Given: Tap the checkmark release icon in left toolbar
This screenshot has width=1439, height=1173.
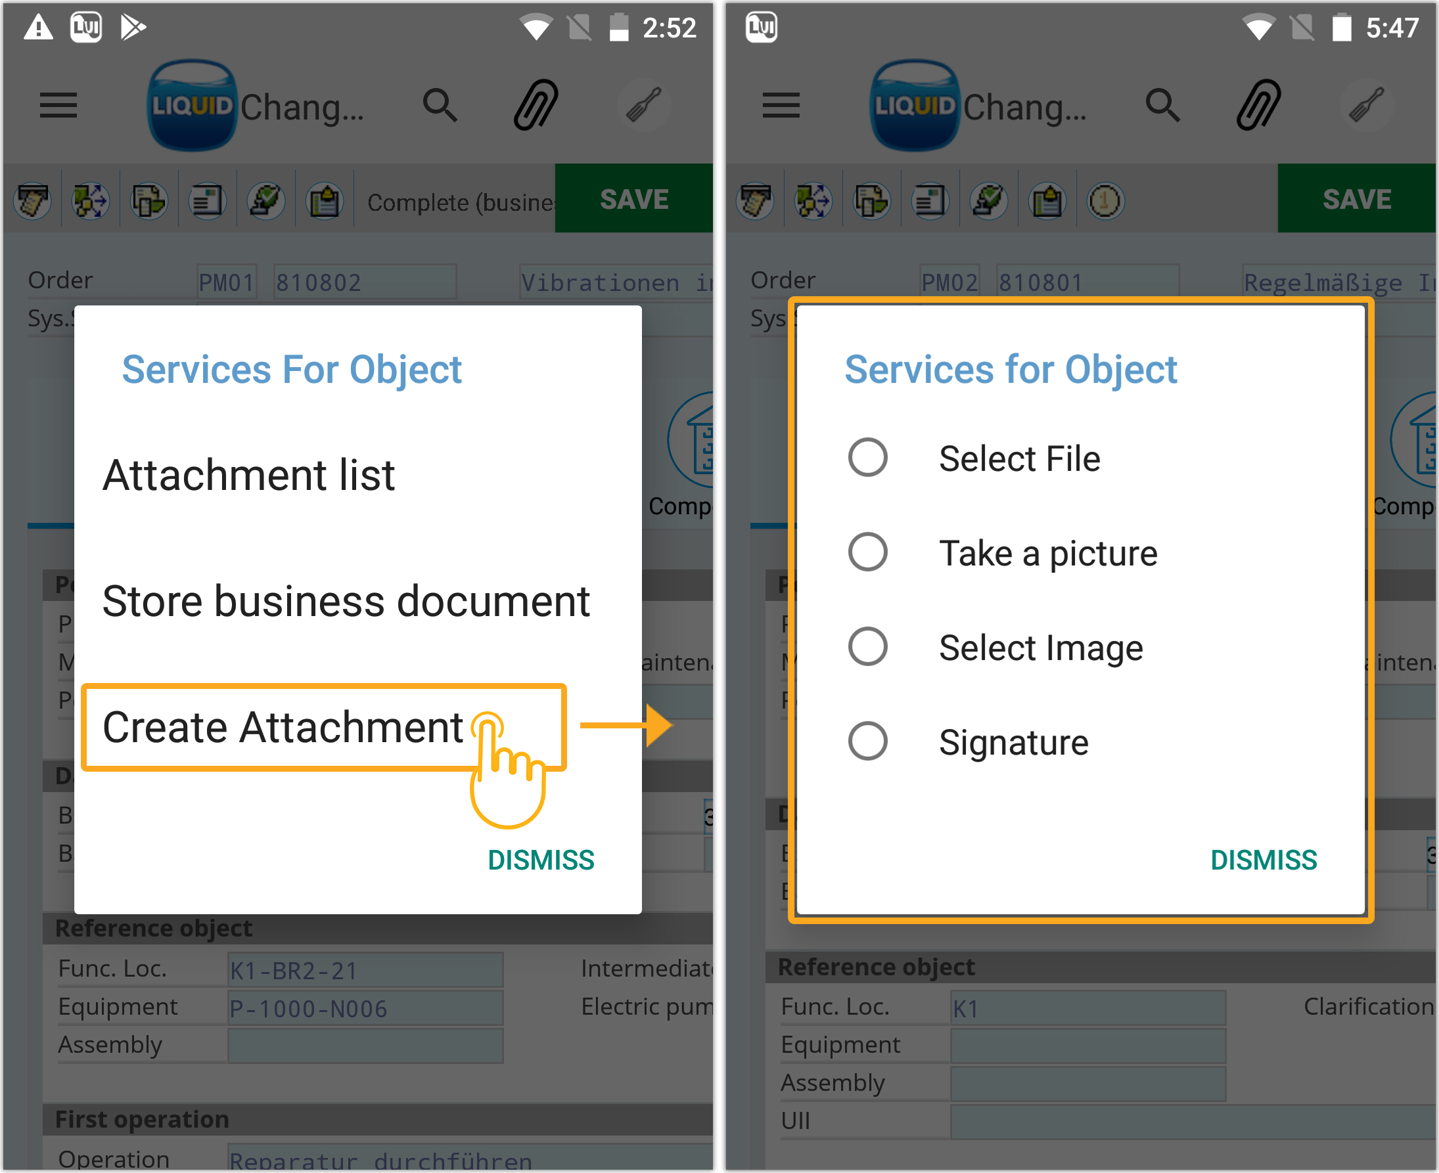Looking at the screenshot, I should pyautogui.click(x=265, y=201).
